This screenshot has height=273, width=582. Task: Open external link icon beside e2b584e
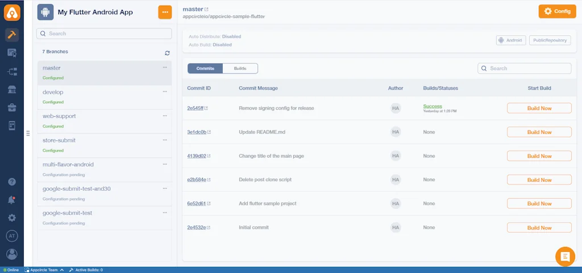tap(209, 180)
